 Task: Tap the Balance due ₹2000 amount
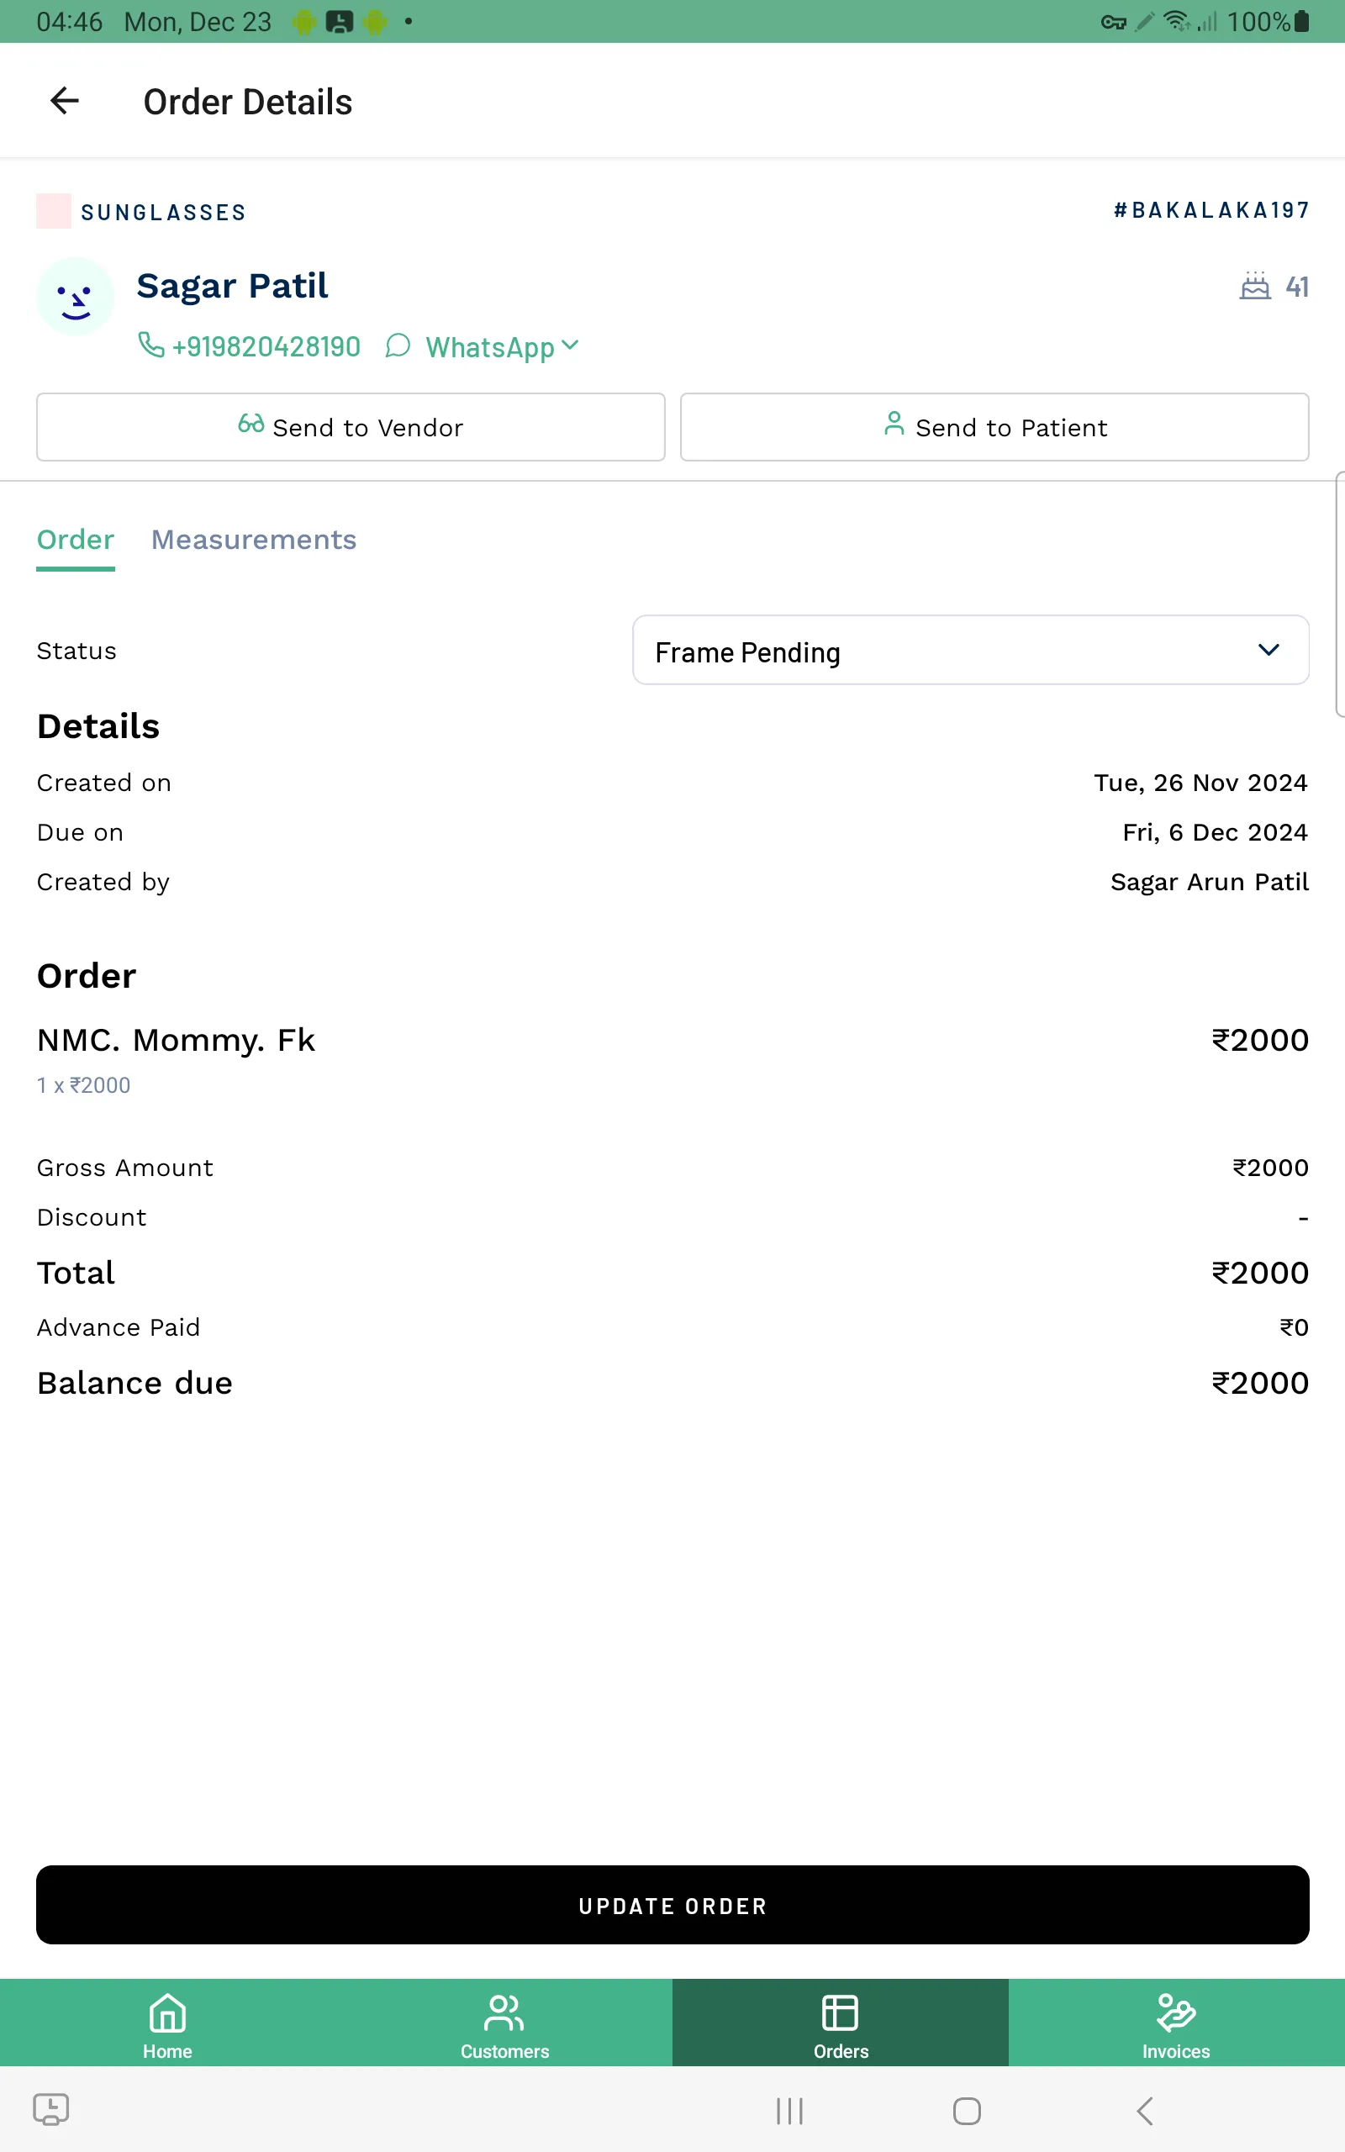pyautogui.click(x=1259, y=1383)
